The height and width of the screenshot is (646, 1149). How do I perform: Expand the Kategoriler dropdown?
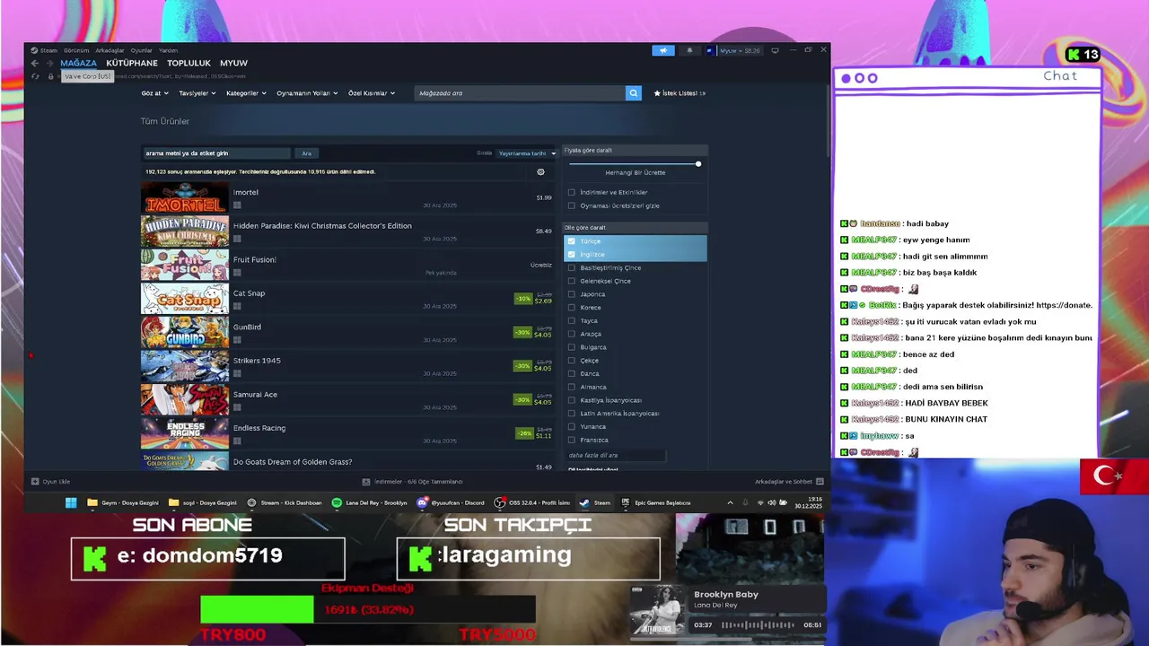tap(246, 93)
